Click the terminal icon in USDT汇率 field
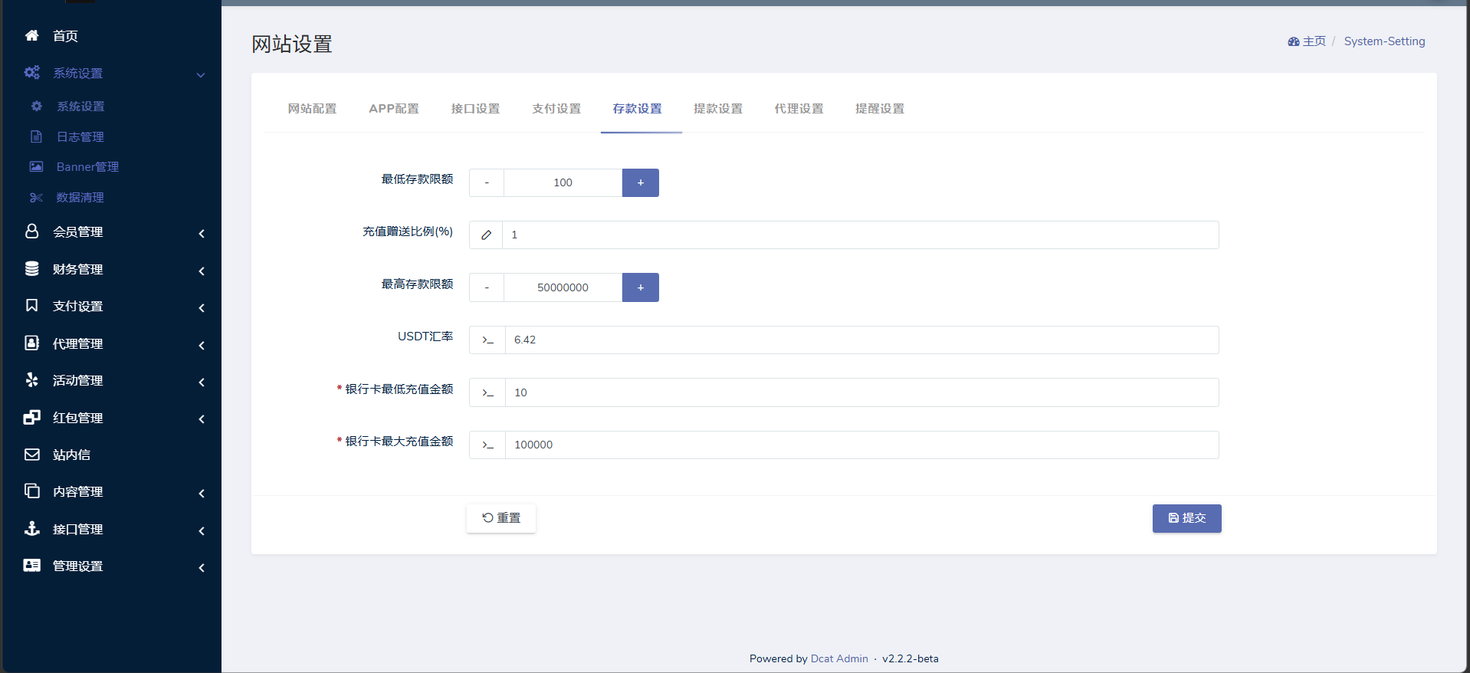This screenshot has width=1470, height=673. pos(487,340)
